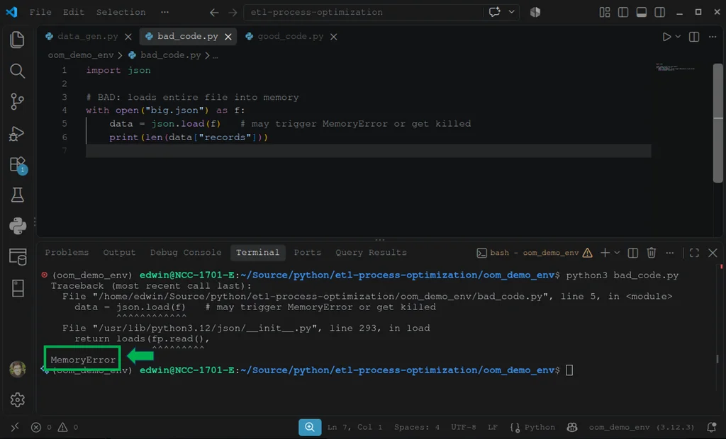Open Run and Debug view
Viewport: 726px width, 439px height.
[x=17, y=133]
